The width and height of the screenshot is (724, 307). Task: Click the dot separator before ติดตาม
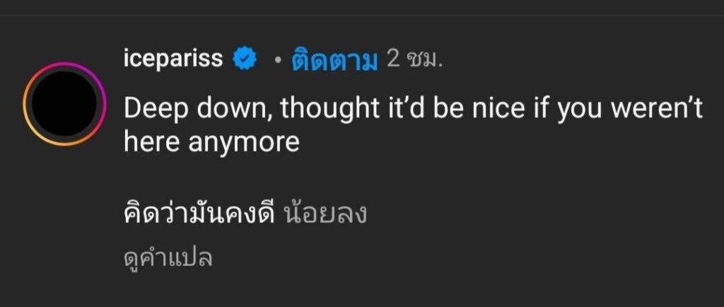[279, 62]
